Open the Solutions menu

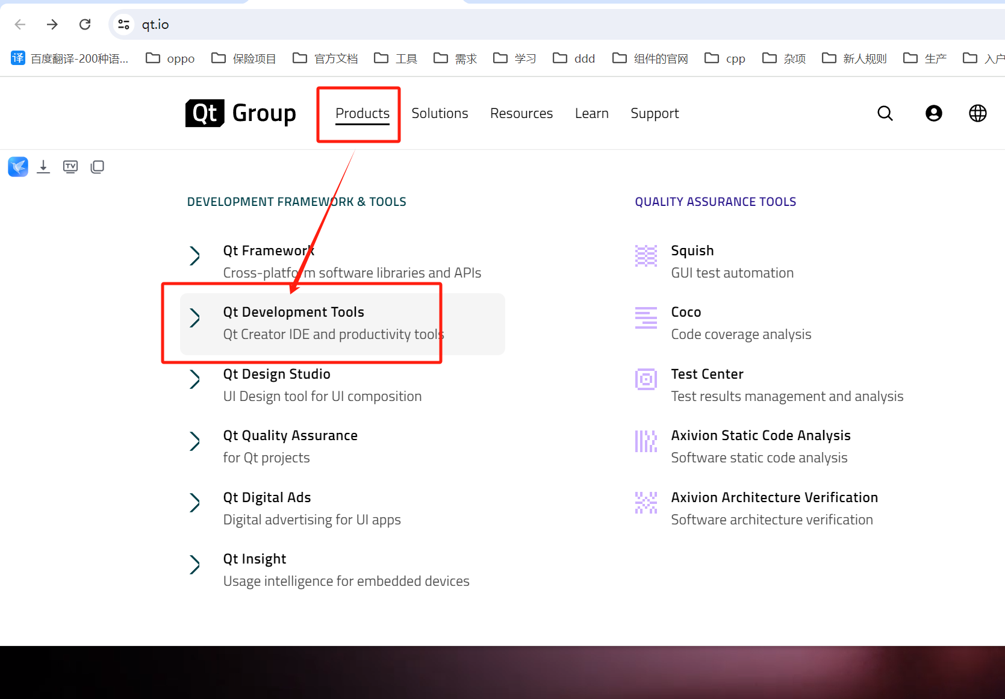pyautogui.click(x=440, y=113)
